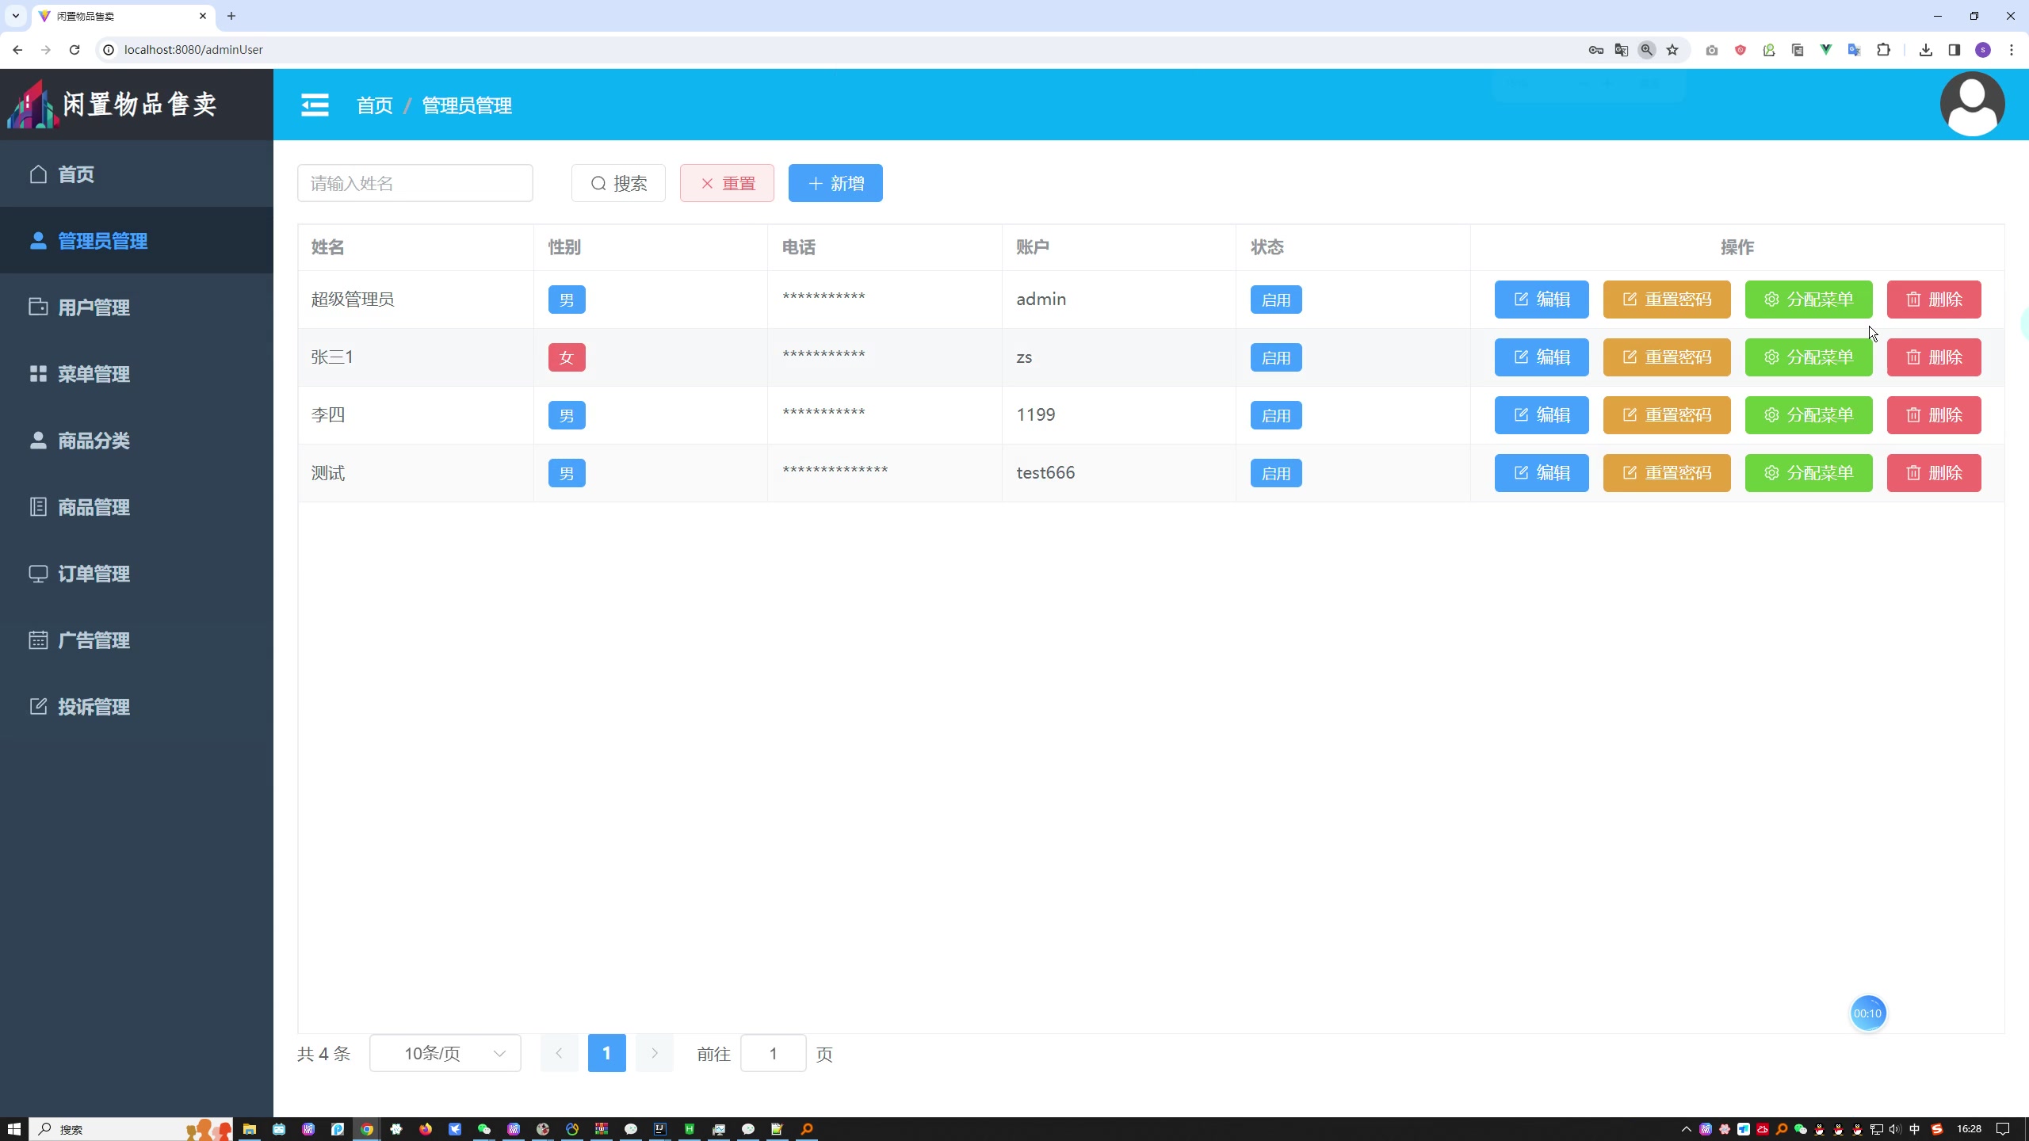2029x1141 pixels.
Task: Assign menus to 张三1
Action: point(1809,357)
